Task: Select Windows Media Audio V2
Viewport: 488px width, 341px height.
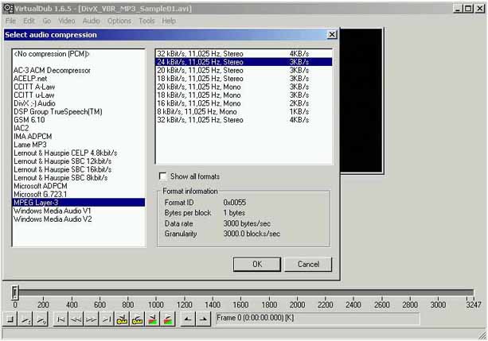Action: pos(79,219)
